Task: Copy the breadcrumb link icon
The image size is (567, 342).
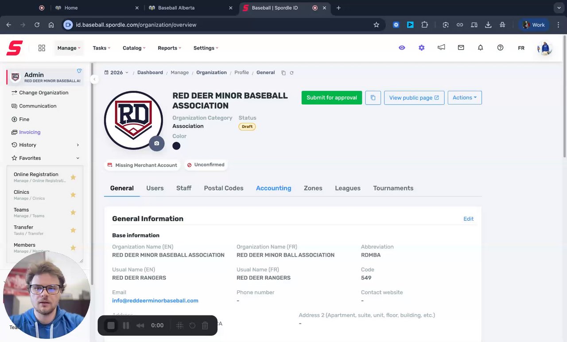Action: pos(283,73)
